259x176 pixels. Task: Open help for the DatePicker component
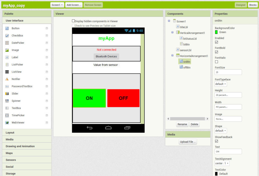click(x=47, y=43)
